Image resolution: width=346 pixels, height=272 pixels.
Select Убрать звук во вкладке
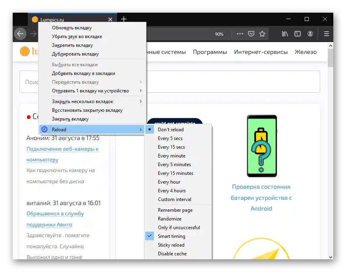click(x=92, y=36)
